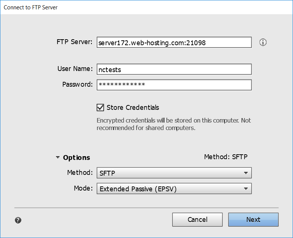Select the Password input field
293x238 pixels.
(x=174, y=85)
